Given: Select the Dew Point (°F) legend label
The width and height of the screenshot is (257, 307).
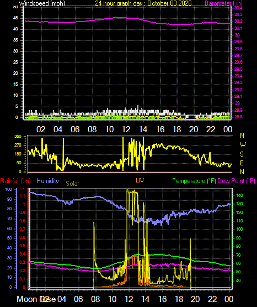Looking at the screenshot, I should tap(236, 181).
